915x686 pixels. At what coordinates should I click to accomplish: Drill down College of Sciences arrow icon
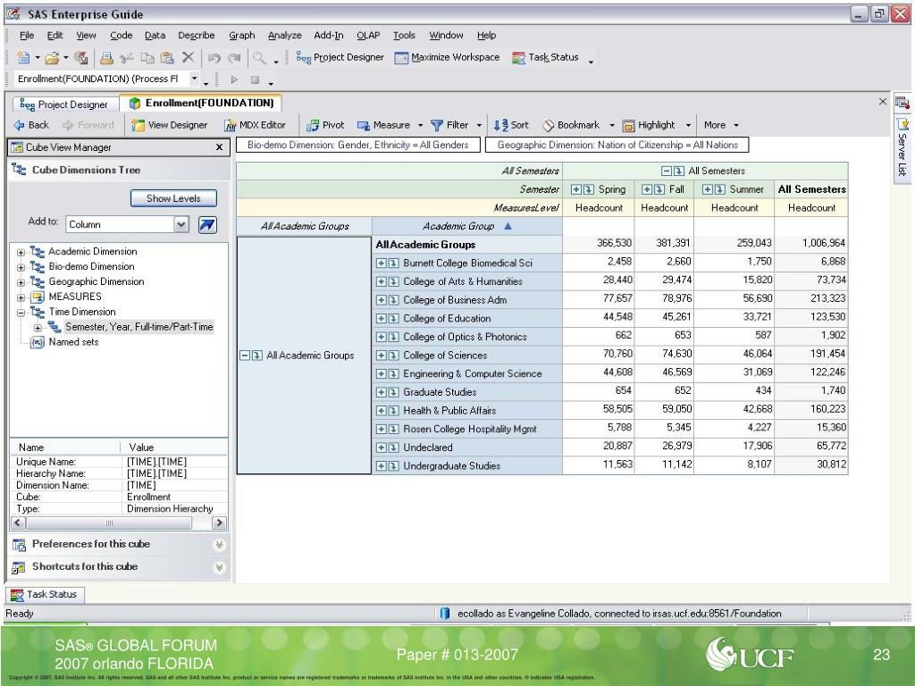[x=394, y=356]
